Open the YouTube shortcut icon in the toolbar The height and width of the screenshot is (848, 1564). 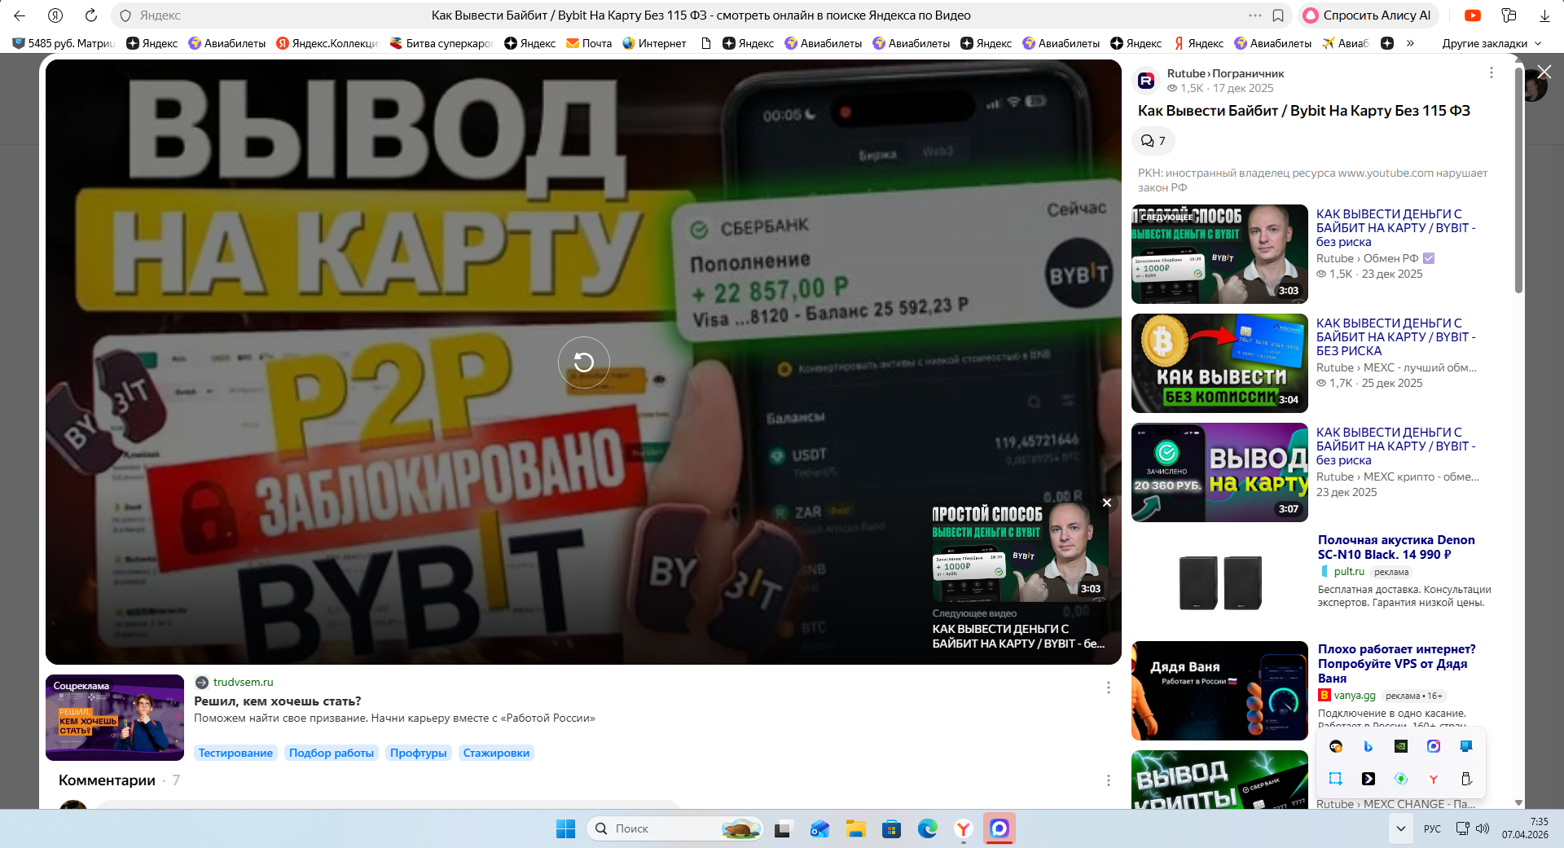click(x=1473, y=15)
